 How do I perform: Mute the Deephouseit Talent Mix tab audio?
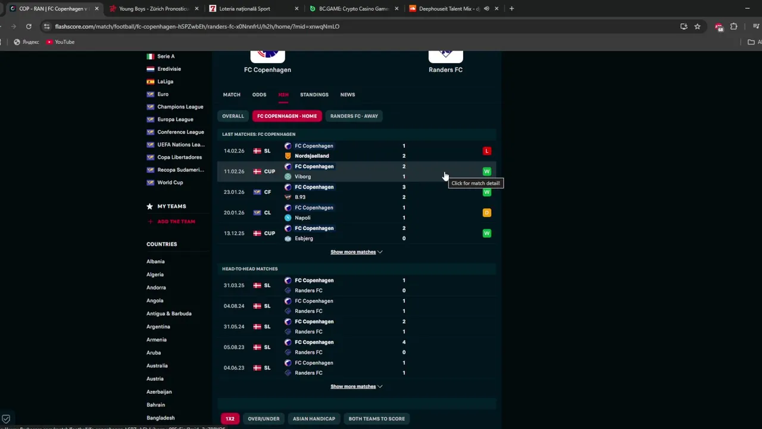486,8
